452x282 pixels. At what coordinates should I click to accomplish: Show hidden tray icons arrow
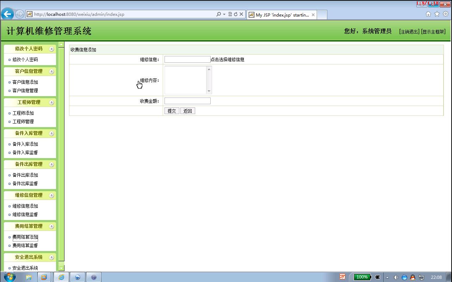pyautogui.click(x=387, y=277)
